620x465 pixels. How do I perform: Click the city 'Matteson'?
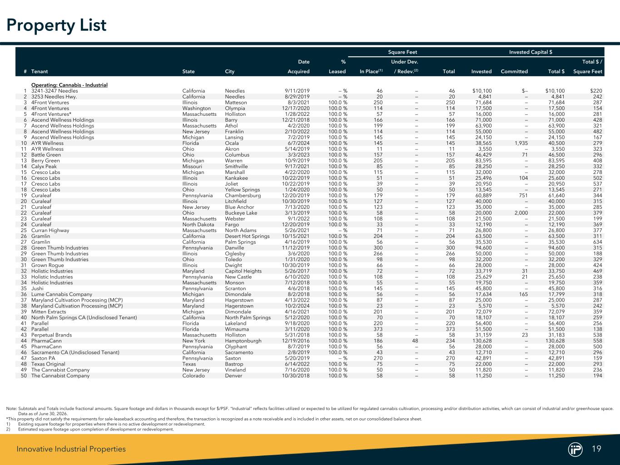click(x=236, y=103)
